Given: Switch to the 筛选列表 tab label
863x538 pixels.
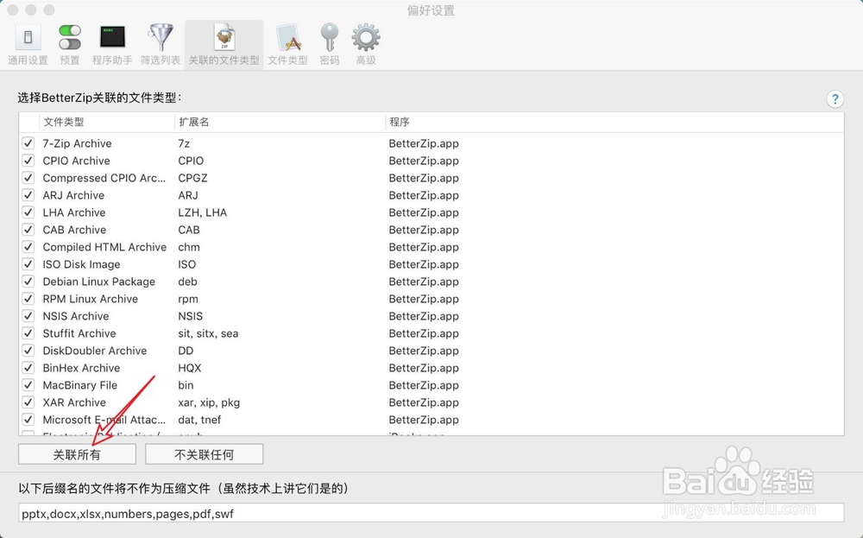Looking at the screenshot, I should 161,60.
